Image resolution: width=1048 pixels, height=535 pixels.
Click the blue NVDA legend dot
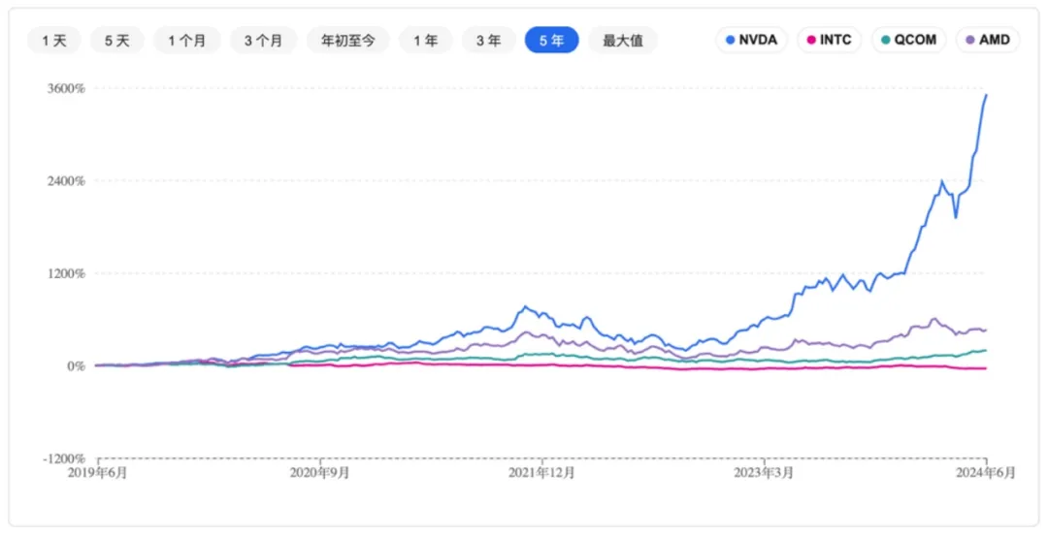[x=730, y=41]
